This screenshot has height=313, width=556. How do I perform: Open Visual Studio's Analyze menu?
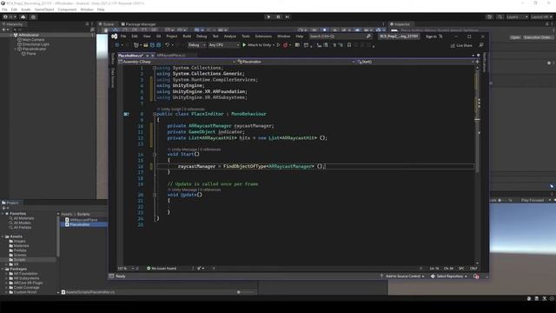click(x=229, y=37)
